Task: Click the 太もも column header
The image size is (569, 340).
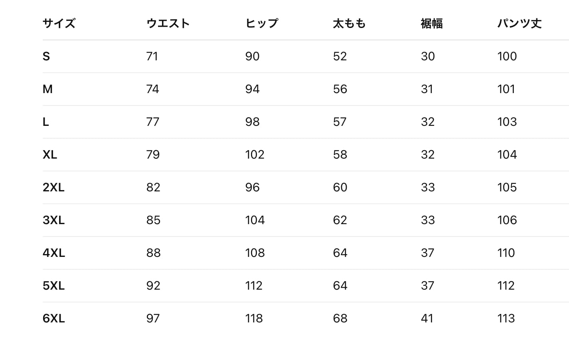Action: [x=349, y=24]
